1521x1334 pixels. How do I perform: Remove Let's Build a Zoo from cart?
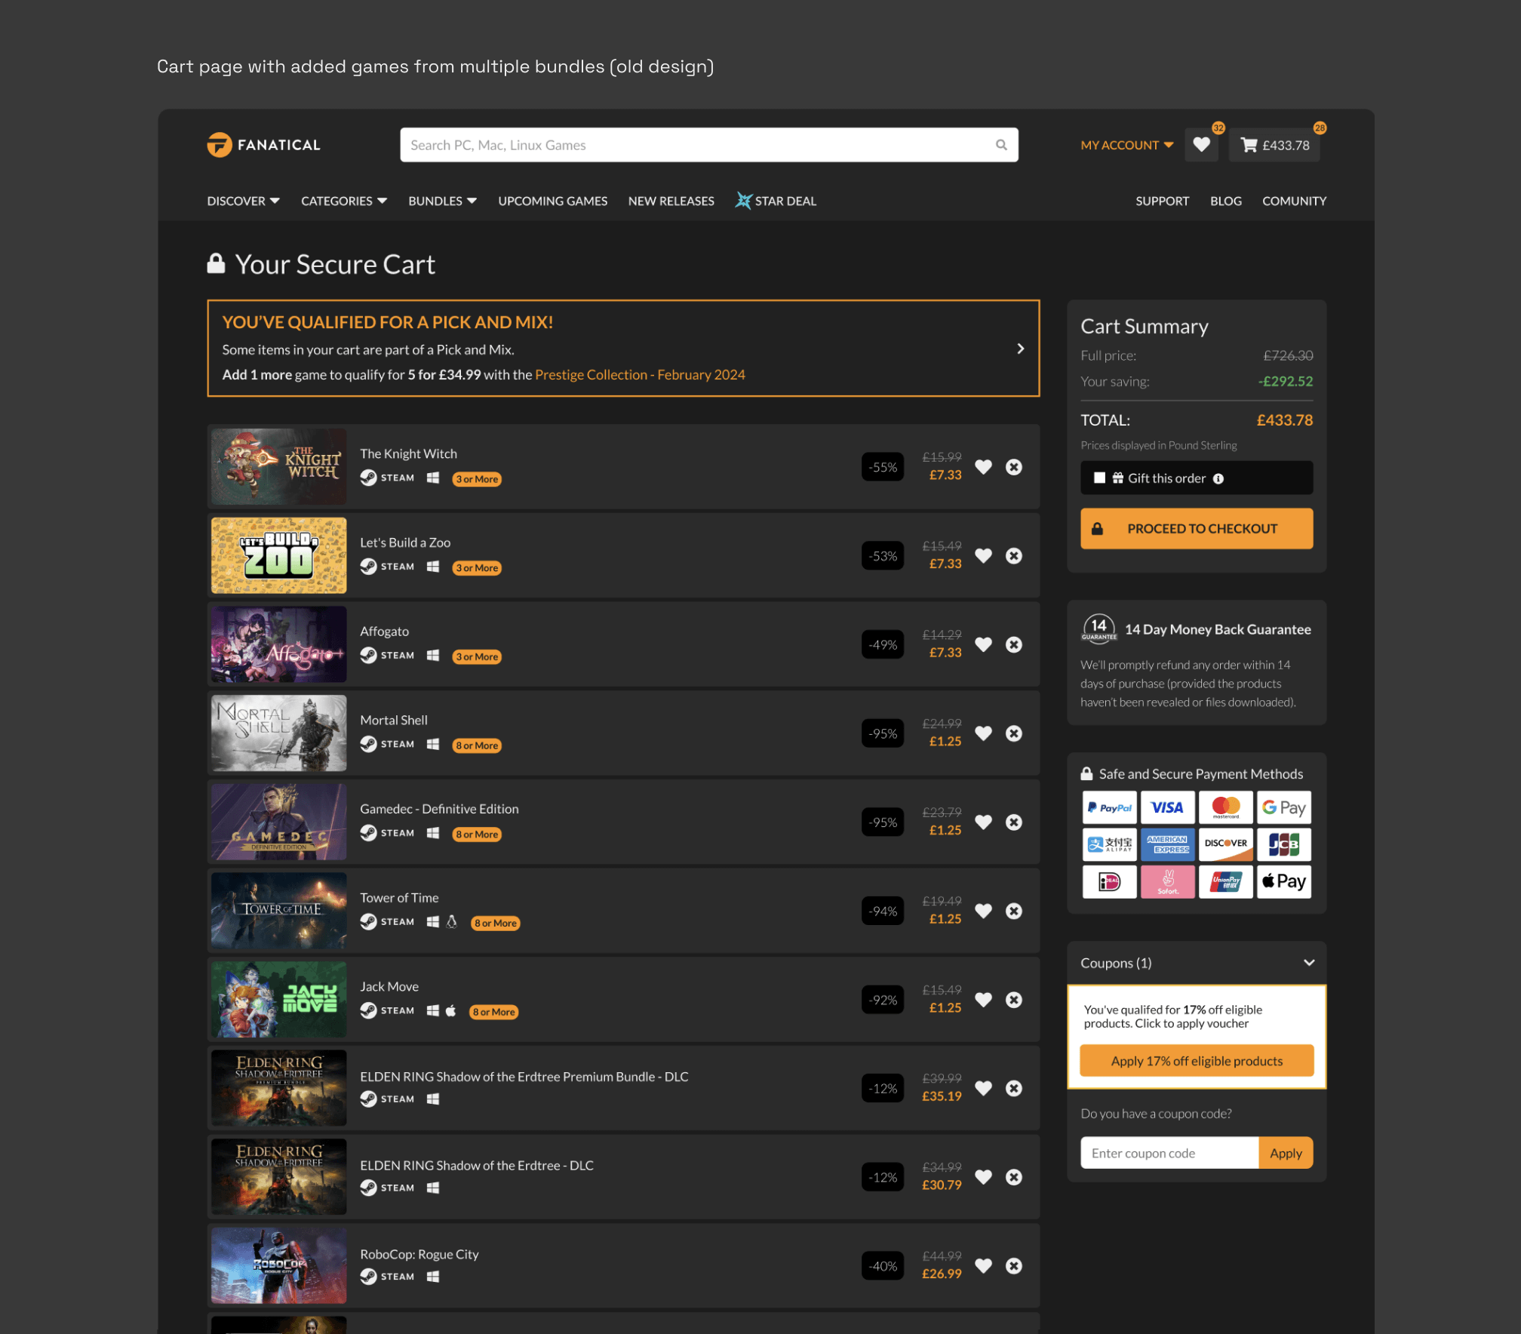1014,556
